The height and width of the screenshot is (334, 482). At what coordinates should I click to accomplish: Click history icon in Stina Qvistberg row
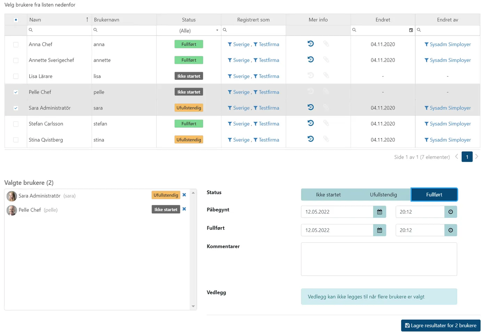[310, 139]
